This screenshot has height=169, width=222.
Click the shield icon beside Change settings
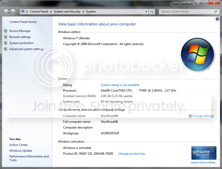pyautogui.click(x=190, y=116)
